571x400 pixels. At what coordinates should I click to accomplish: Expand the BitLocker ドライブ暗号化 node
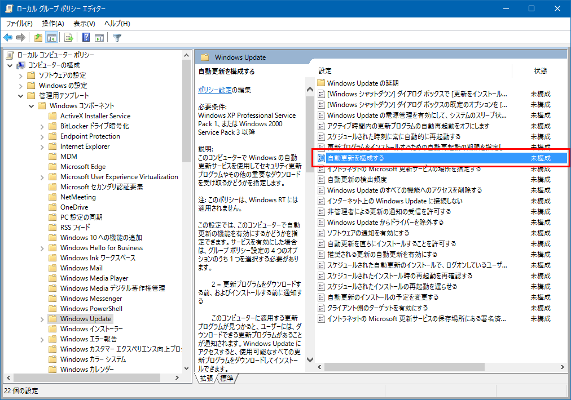pyautogui.click(x=42, y=127)
